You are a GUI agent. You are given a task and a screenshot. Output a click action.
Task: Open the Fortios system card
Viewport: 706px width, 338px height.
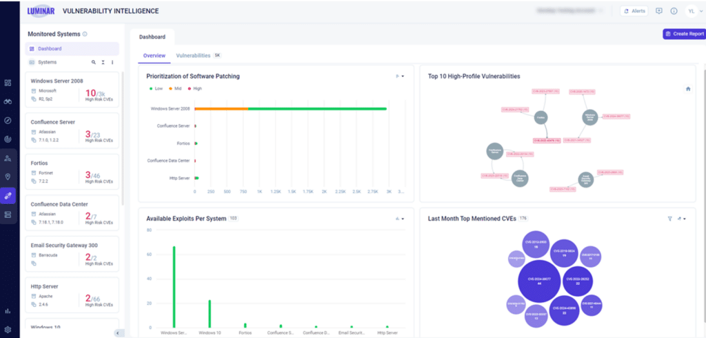[x=72, y=172]
